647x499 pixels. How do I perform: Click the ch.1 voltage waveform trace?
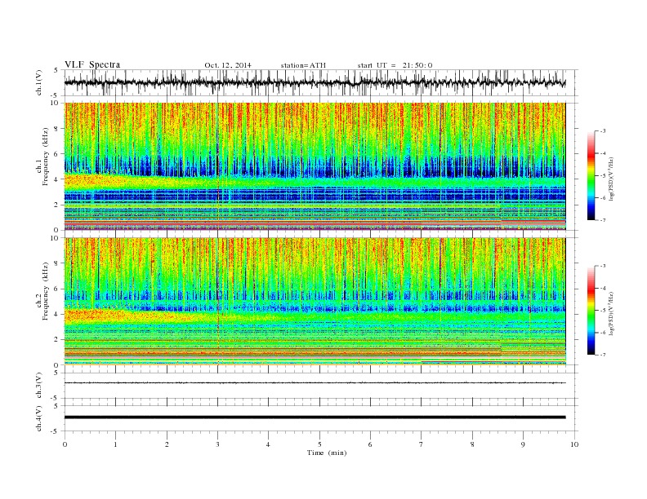[x=315, y=82]
